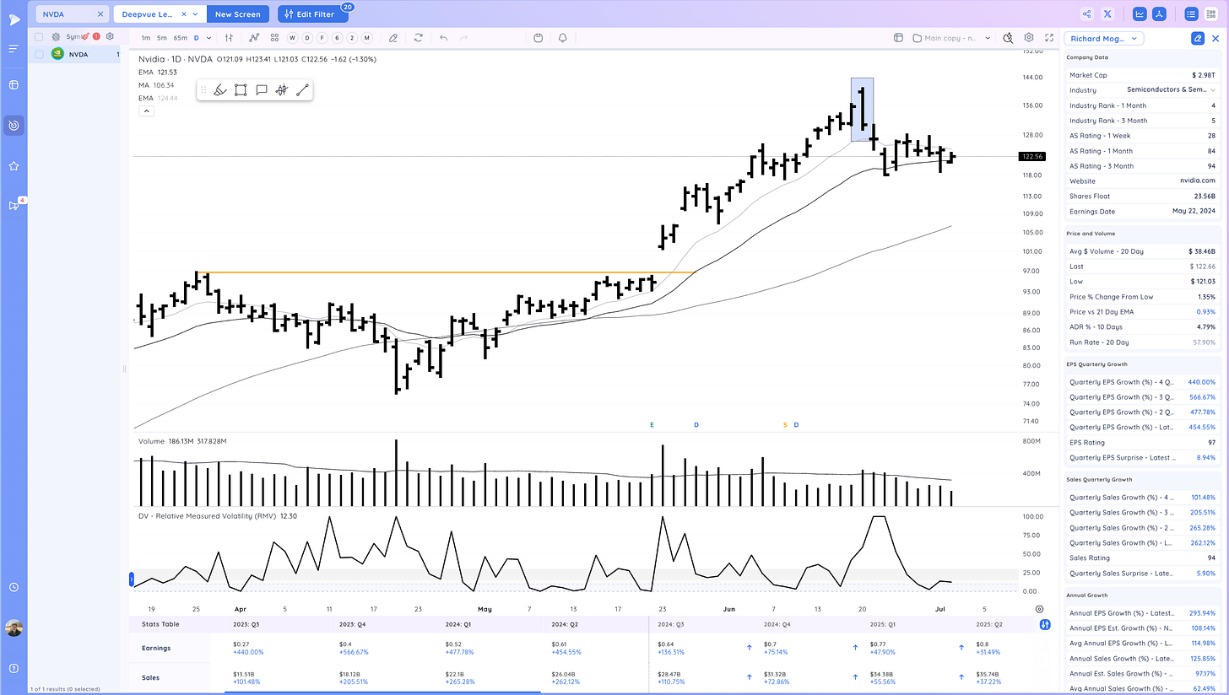This screenshot has width=1229, height=695.
Task: Click the New Screen button
Action: tap(238, 14)
